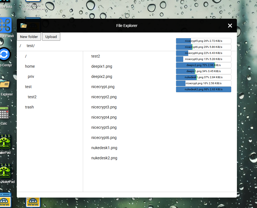Expand the priv folder in sidebar tree
The height and width of the screenshot is (208, 257).
point(31,76)
